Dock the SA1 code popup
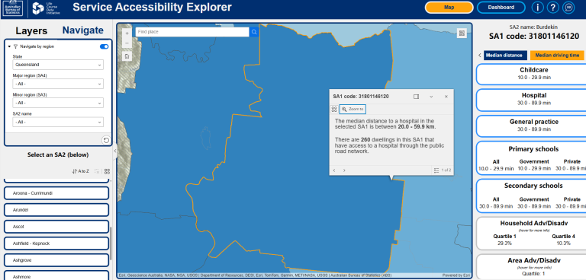 point(416,97)
